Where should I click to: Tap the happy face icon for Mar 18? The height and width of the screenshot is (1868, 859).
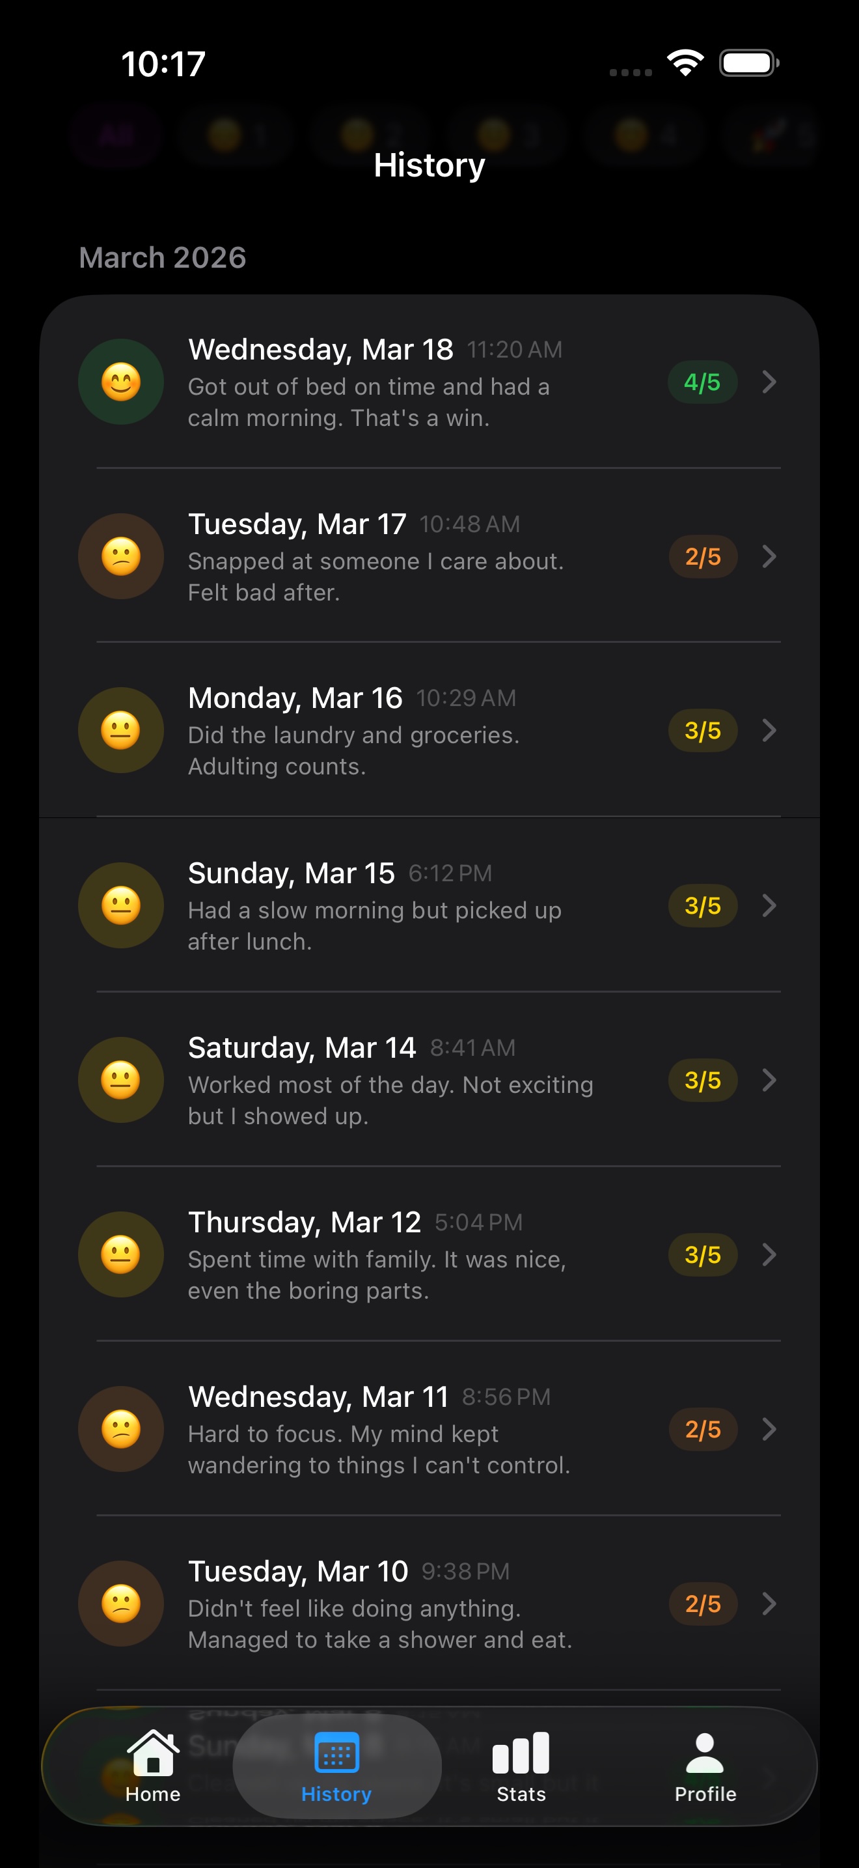(x=121, y=382)
